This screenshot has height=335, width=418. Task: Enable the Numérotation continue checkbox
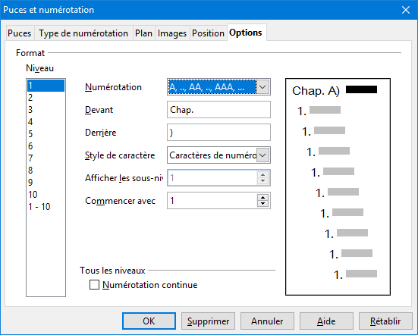pyautogui.click(x=94, y=285)
